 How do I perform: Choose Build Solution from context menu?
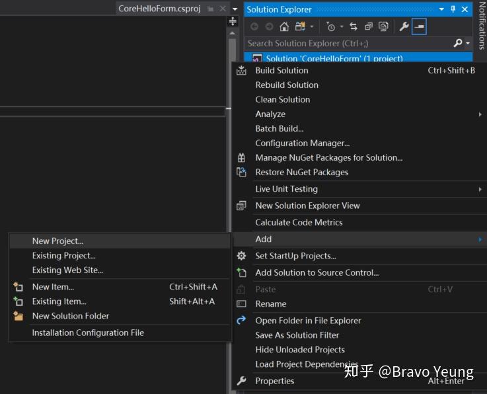point(359,71)
